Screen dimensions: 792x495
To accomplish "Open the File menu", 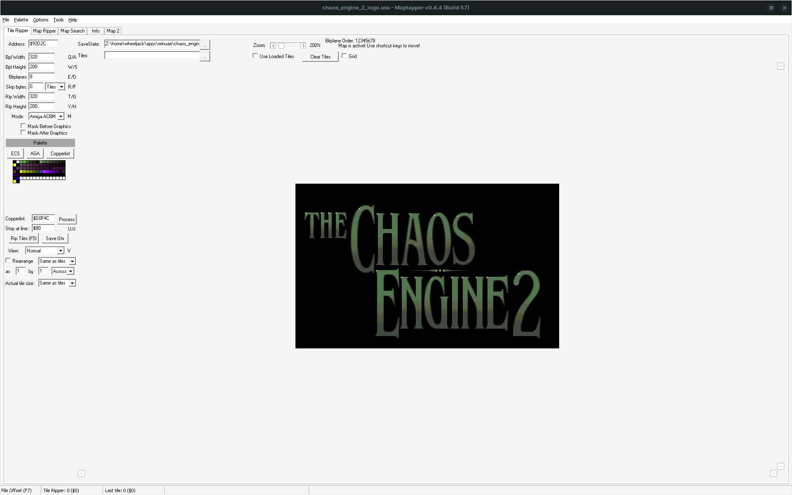I will tap(6, 20).
